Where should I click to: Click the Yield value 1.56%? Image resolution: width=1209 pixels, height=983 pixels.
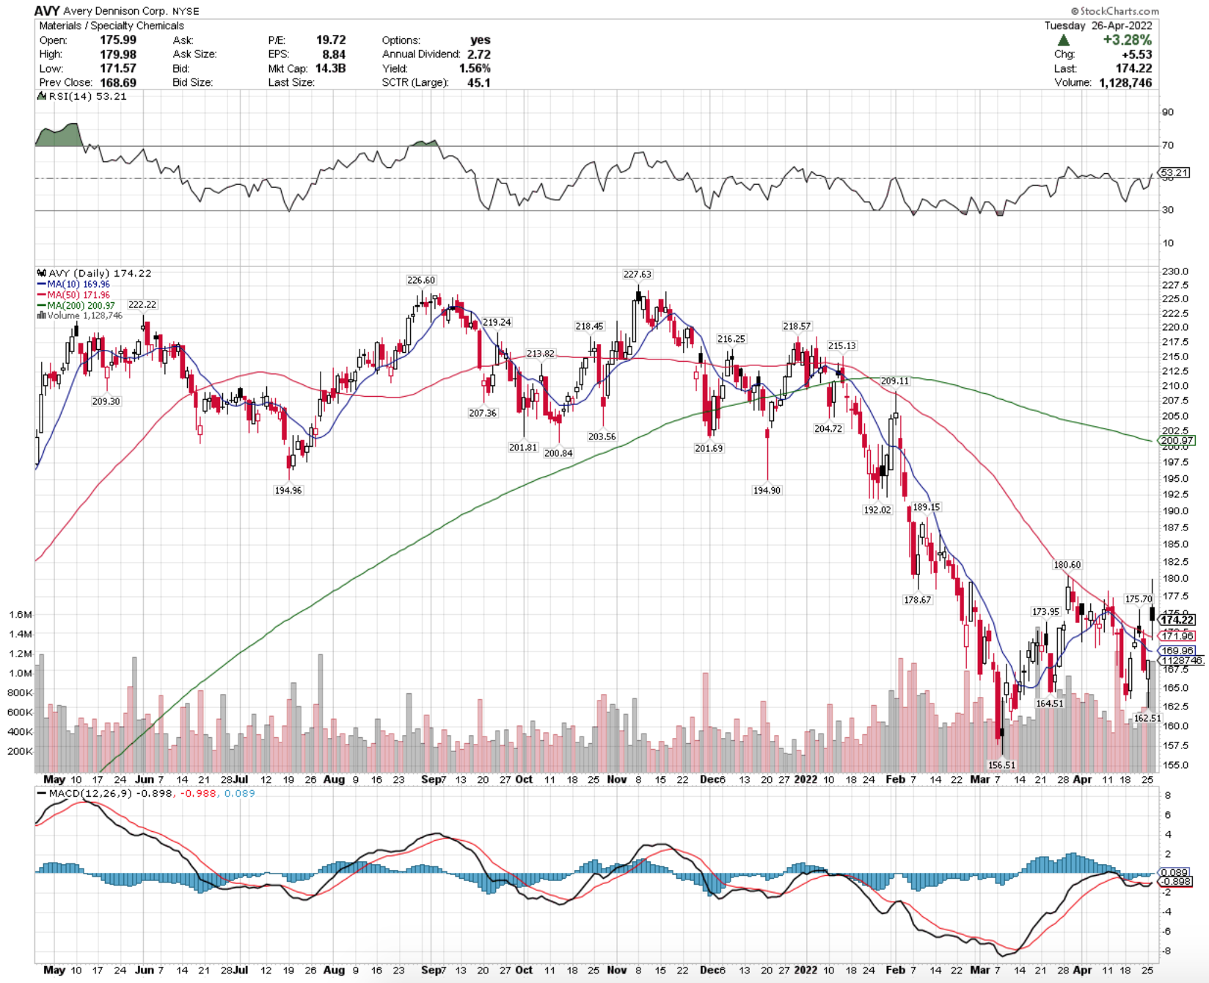coord(475,68)
